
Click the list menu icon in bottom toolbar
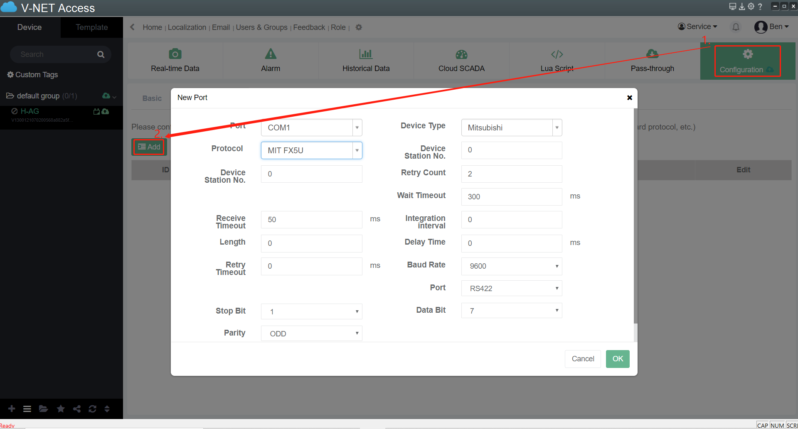point(27,409)
